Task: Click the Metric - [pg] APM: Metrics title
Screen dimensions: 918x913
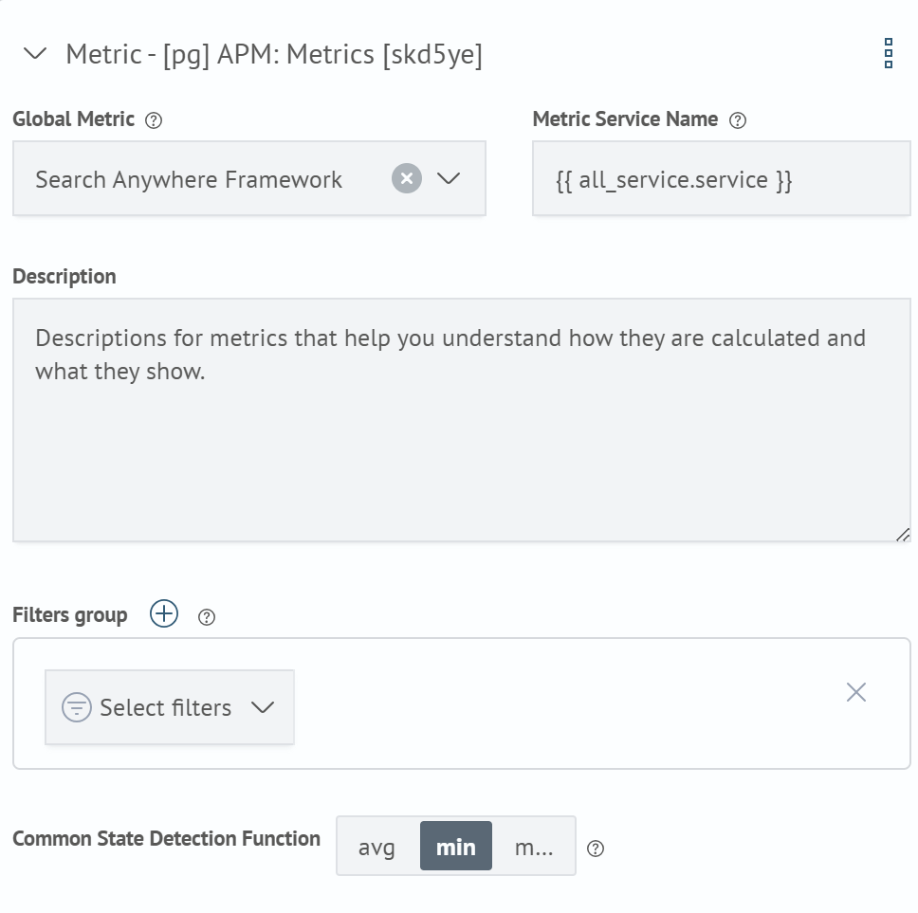Action: click(x=274, y=54)
